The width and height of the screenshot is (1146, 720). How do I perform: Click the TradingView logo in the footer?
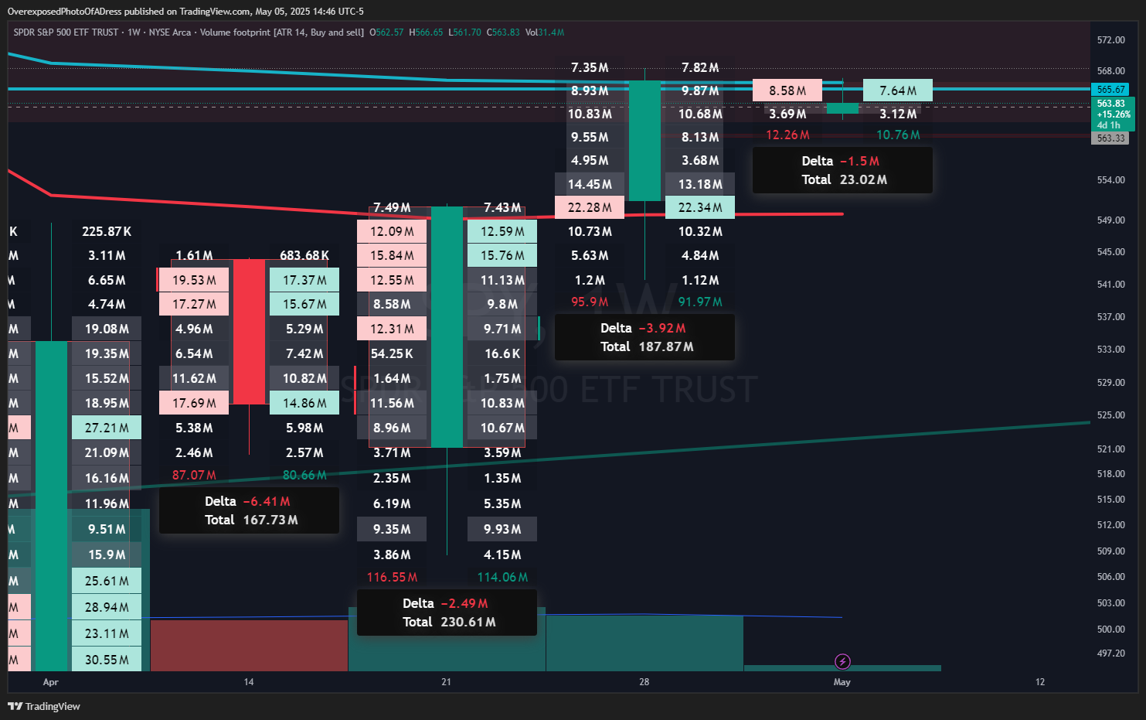click(x=44, y=706)
